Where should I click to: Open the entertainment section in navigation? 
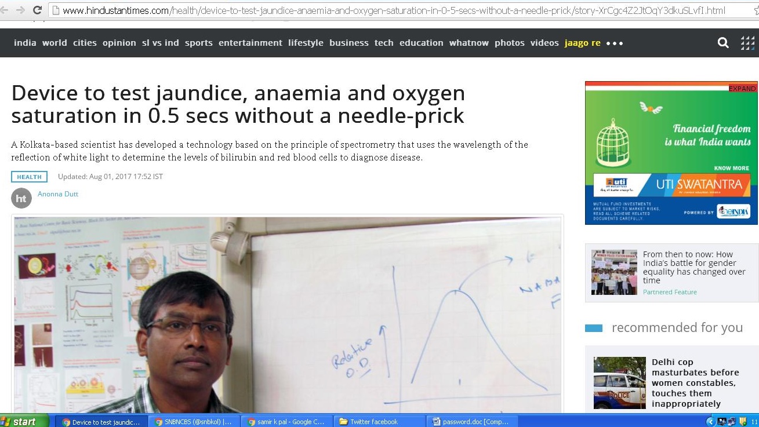[x=250, y=43]
